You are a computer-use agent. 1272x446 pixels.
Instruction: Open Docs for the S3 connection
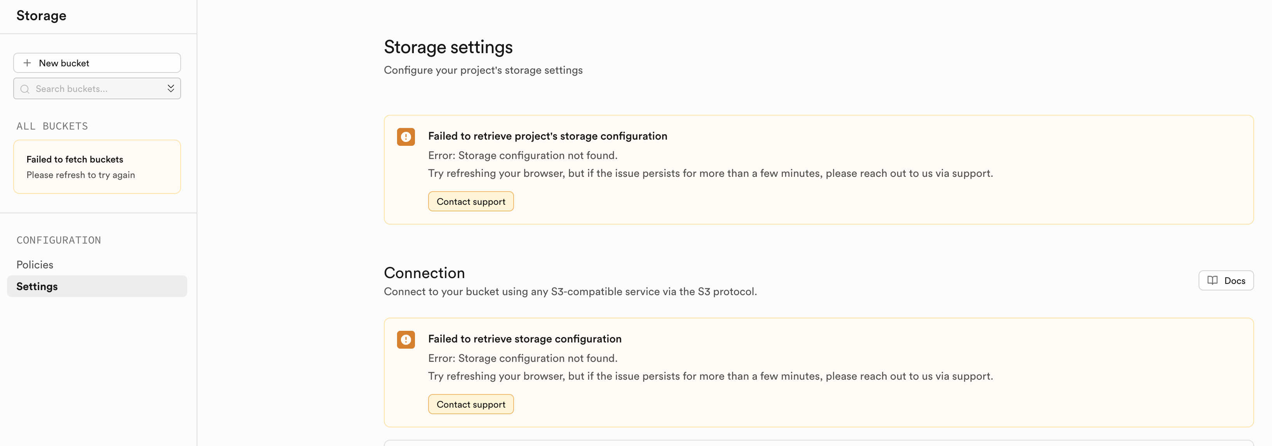pyautogui.click(x=1226, y=280)
